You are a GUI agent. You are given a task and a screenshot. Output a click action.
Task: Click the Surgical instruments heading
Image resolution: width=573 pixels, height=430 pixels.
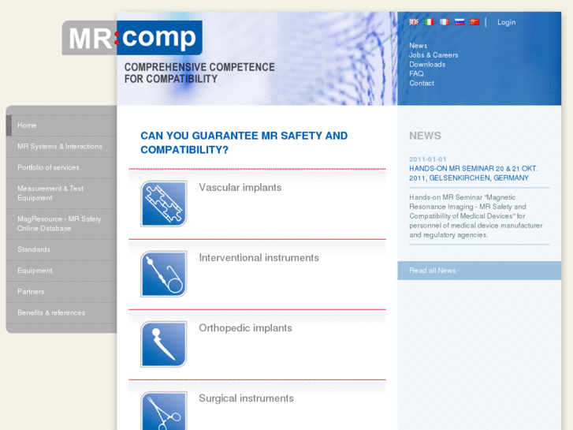(x=246, y=398)
